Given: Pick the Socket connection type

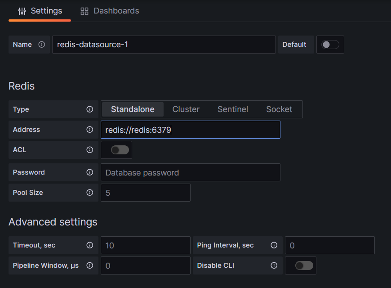Looking at the screenshot, I should (279, 109).
